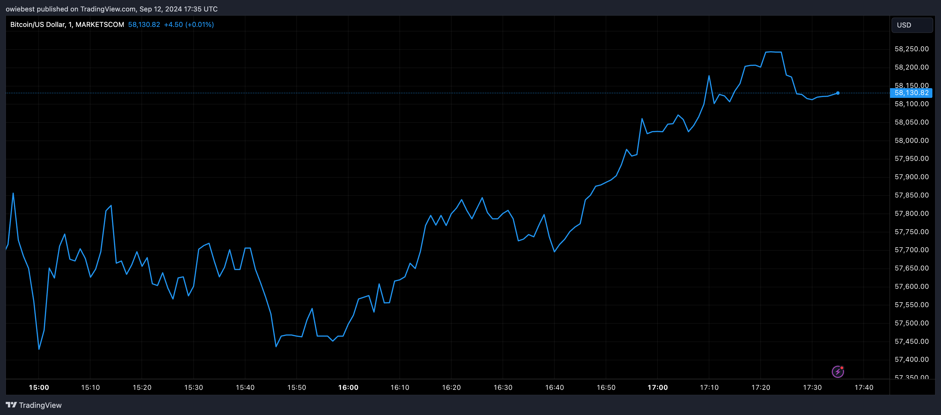Click the 58,000.00 price axis label
This screenshot has height=415, width=941.
click(912, 140)
